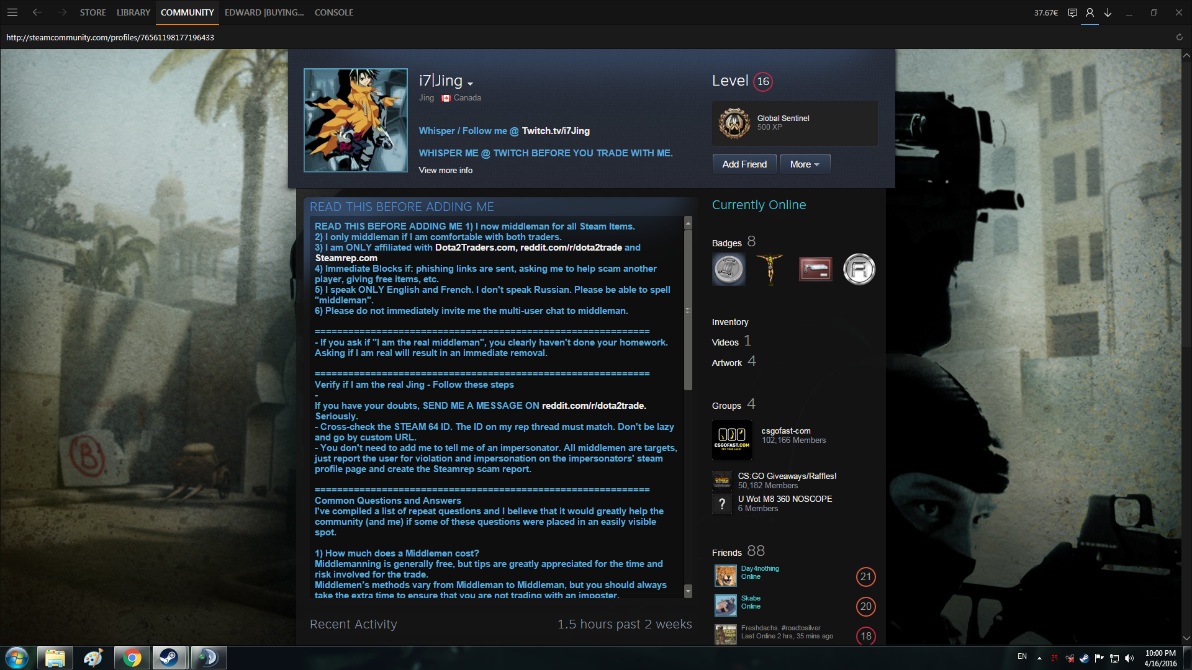Open the csgofast-com group avatar
The image size is (1192, 670).
pos(731,440)
